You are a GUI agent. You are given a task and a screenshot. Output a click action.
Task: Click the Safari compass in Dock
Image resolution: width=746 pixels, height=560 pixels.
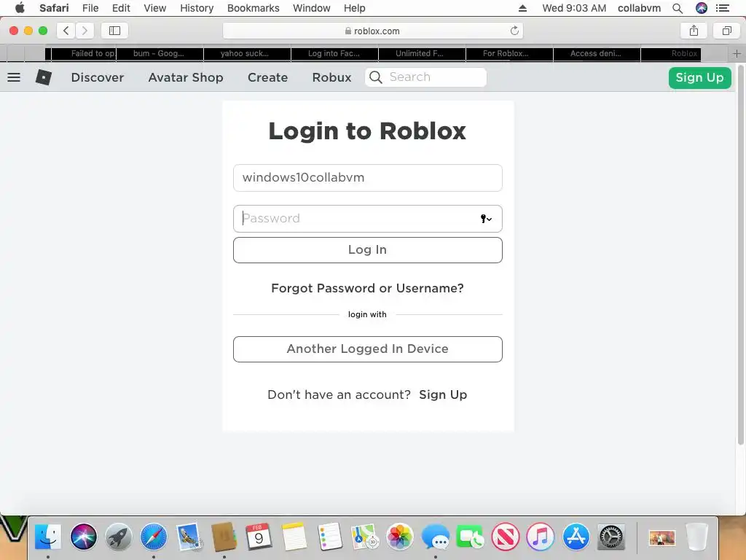154,537
